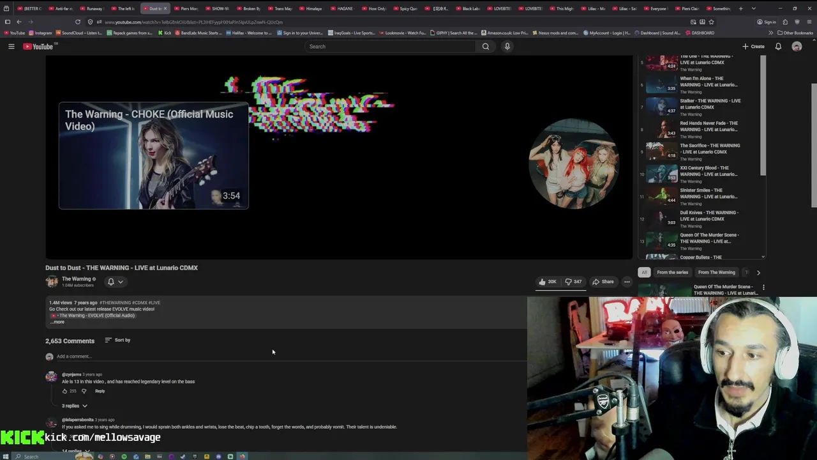Open the YouTube hamburger guide menu
817x460 pixels.
pyautogui.click(x=11, y=47)
